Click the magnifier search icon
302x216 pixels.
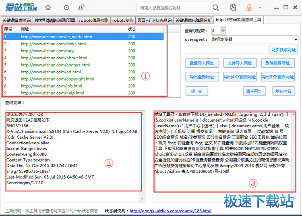(215, 8)
